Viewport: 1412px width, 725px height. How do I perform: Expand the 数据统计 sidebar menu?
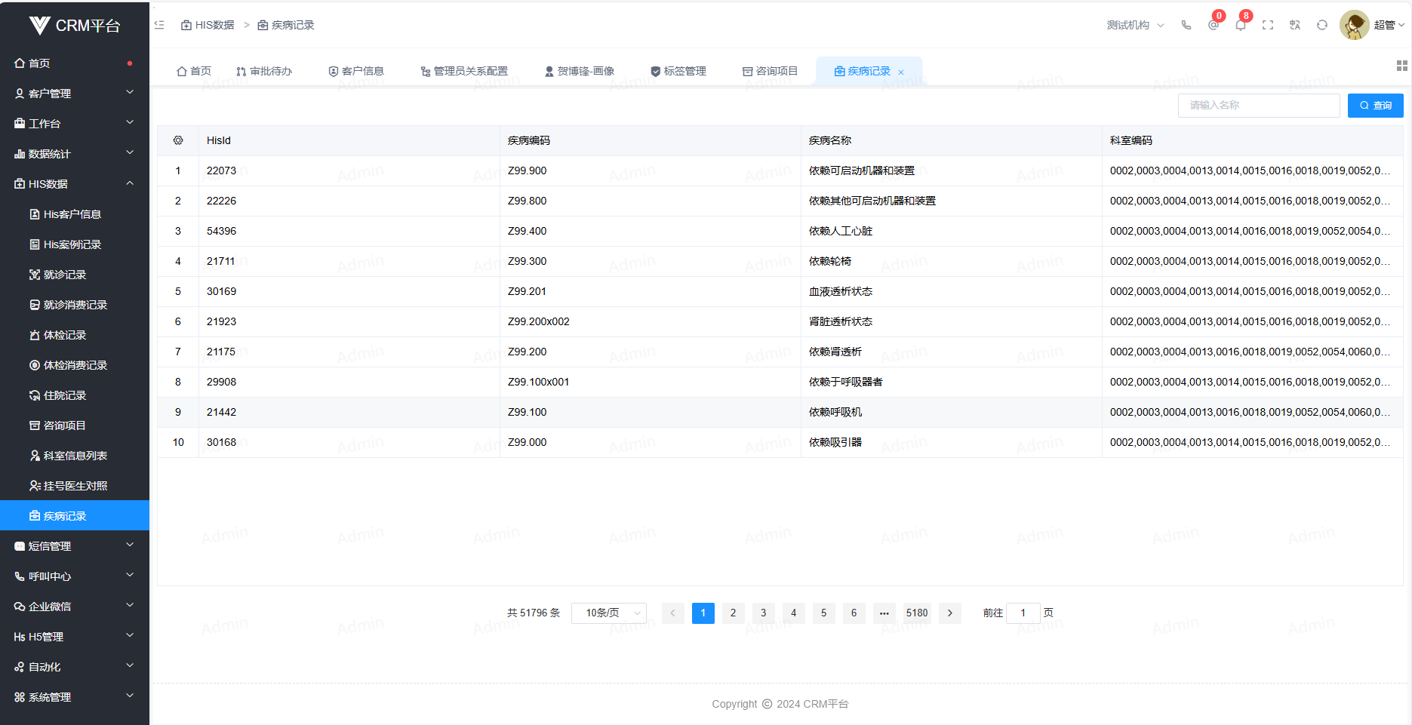tap(75, 153)
